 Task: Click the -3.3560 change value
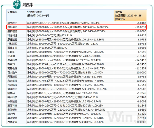point(141,56)
